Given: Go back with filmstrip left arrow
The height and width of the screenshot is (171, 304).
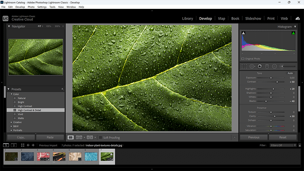Looking at the screenshot, I should pyautogui.click(x=28, y=145).
